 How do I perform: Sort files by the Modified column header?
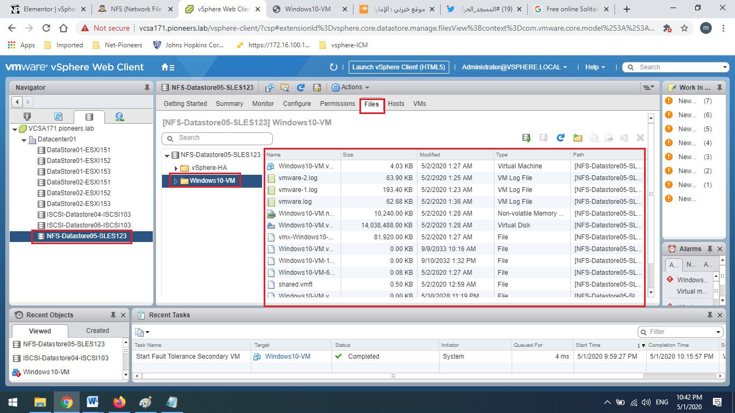click(455, 155)
